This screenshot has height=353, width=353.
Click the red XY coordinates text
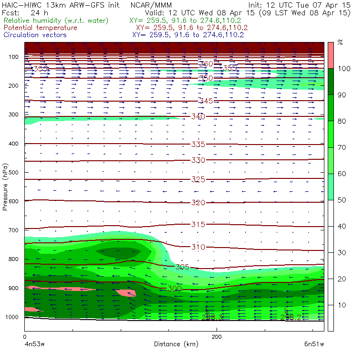click(x=192, y=28)
